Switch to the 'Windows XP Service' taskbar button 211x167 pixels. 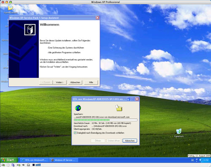64,160
